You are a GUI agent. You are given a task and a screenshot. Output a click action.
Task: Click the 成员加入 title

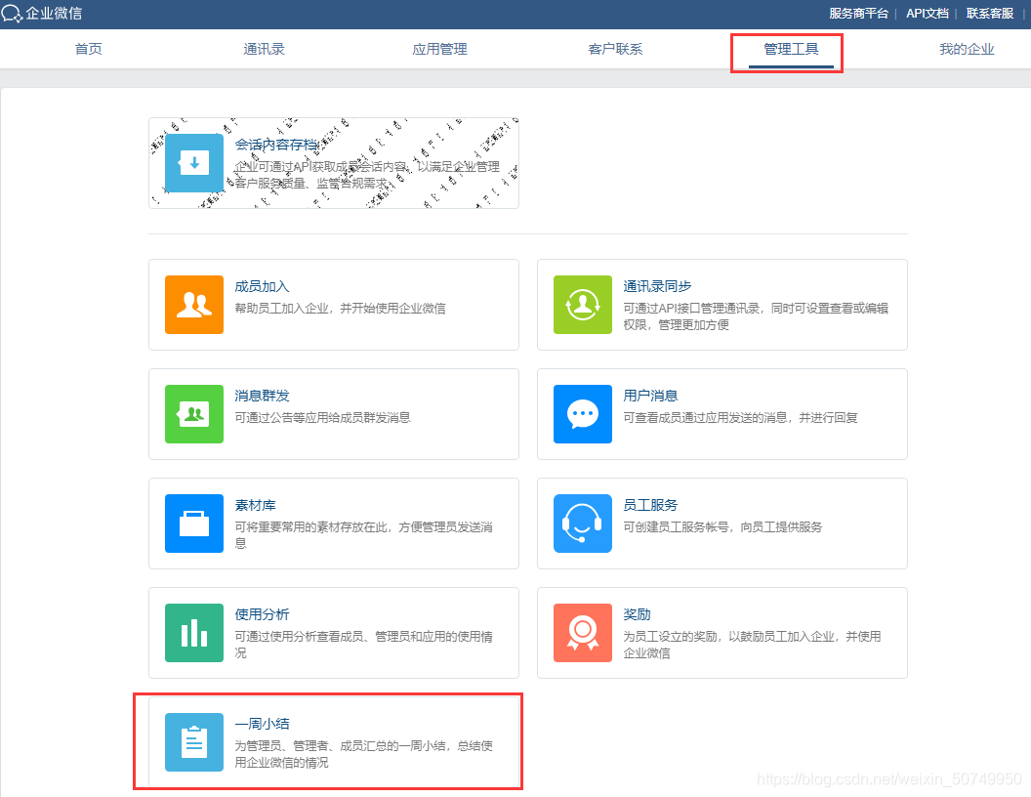262,286
